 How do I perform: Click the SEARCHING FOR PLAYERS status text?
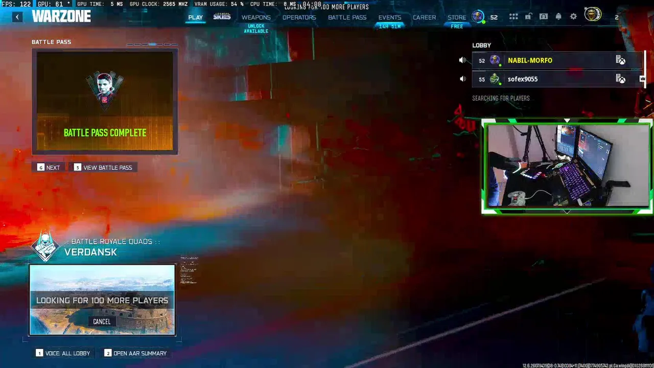click(501, 98)
